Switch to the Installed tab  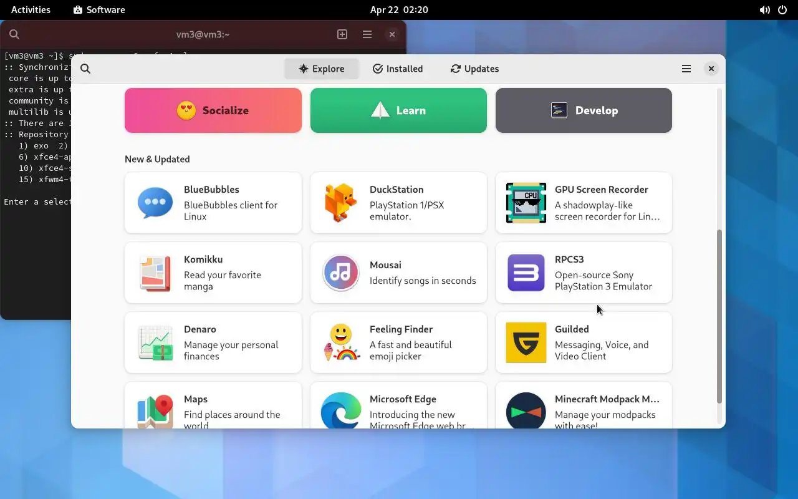[398, 69]
